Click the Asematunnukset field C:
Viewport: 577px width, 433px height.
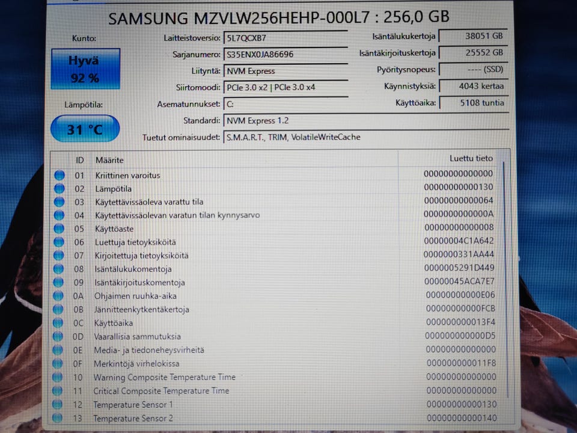(285, 104)
